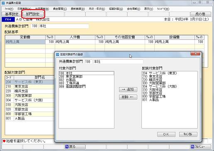Close the 配賦対象部門の登録 dialog
This screenshot has width=214, height=151.
(195, 54)
